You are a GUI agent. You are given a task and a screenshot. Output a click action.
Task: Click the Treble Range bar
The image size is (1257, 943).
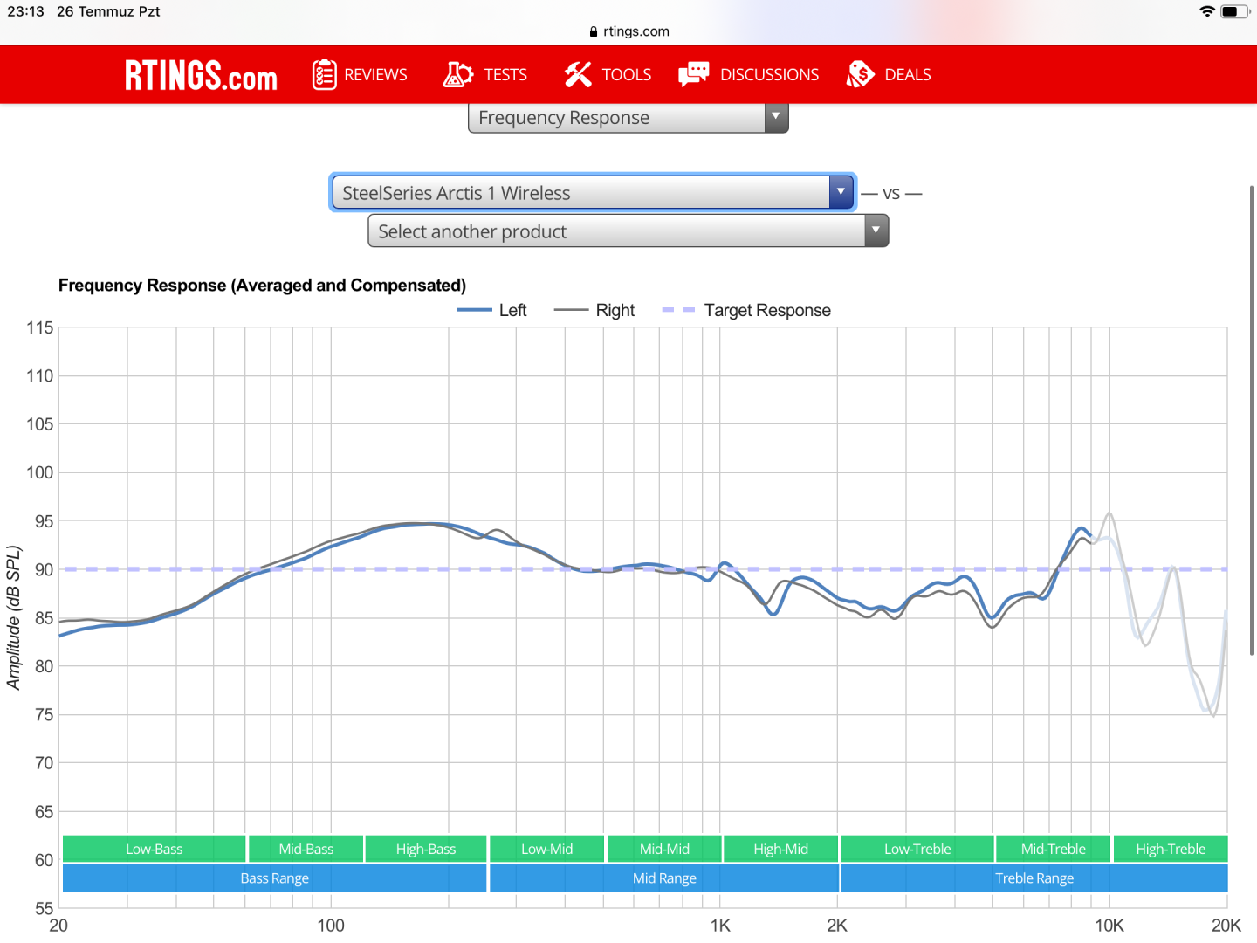pos(1034,878)
